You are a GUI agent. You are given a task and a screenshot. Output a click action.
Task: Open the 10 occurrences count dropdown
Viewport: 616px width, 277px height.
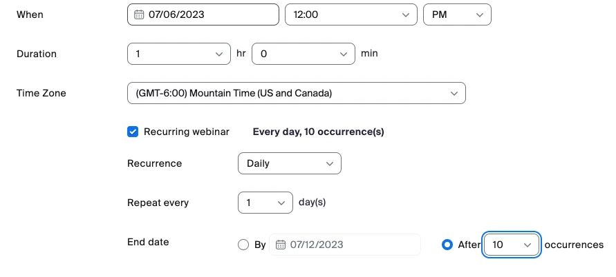click(512, 245)
